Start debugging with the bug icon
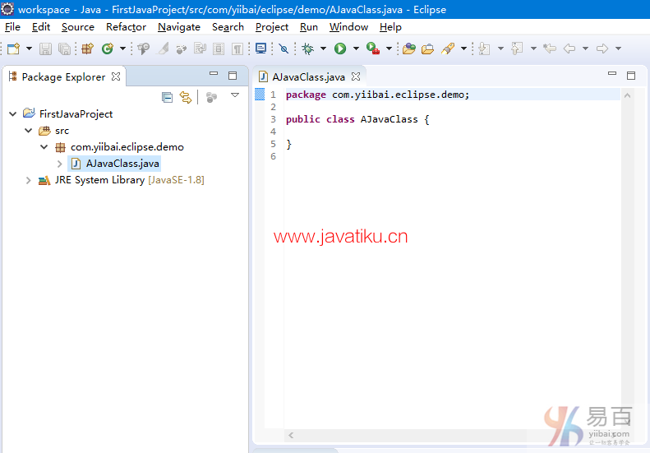 308,49
